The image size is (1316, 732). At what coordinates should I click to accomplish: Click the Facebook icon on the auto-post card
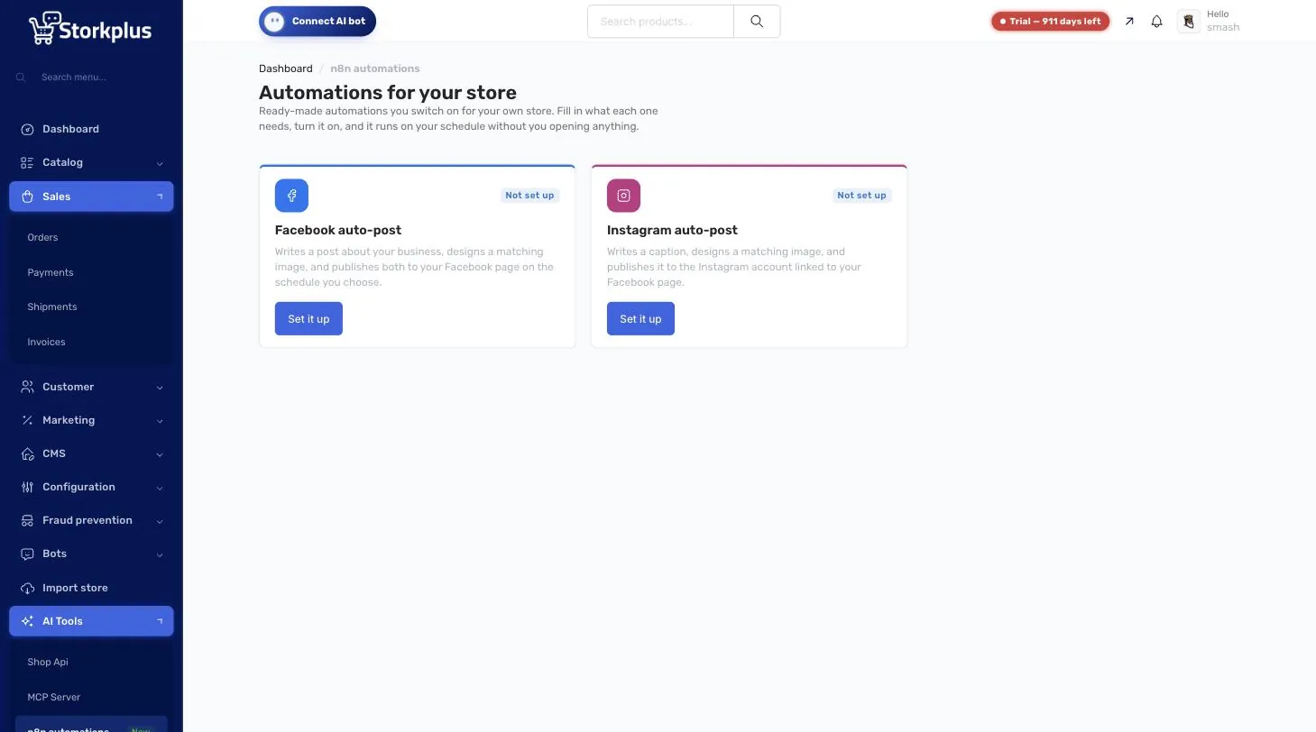coord(291,195)
